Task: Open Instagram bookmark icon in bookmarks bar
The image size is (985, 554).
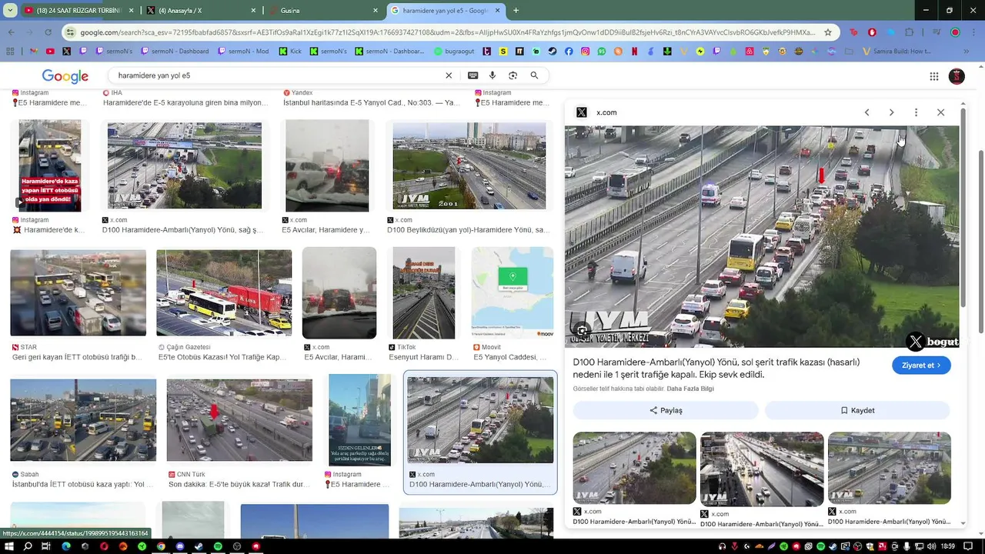Action: click(585, 52)
